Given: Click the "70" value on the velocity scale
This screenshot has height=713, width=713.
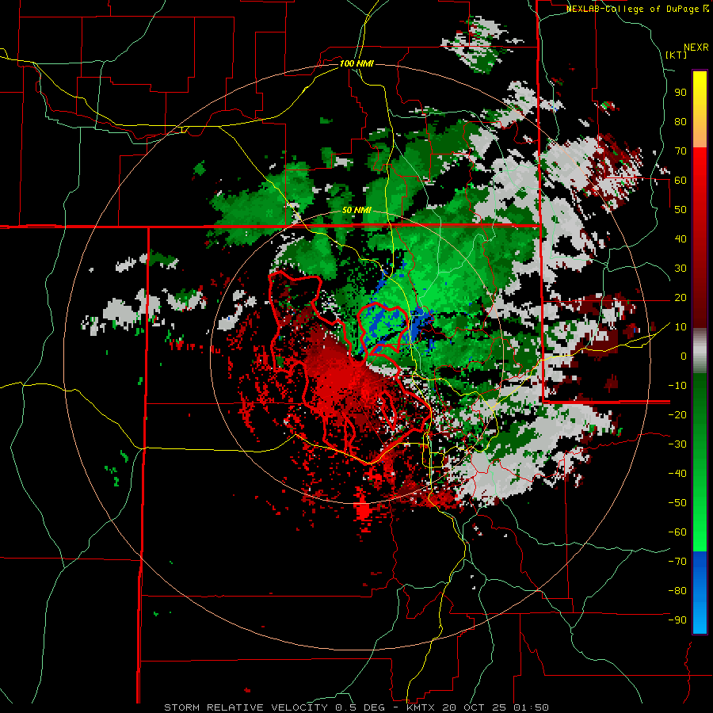Looking at the screenshot, I should [681, 151].
